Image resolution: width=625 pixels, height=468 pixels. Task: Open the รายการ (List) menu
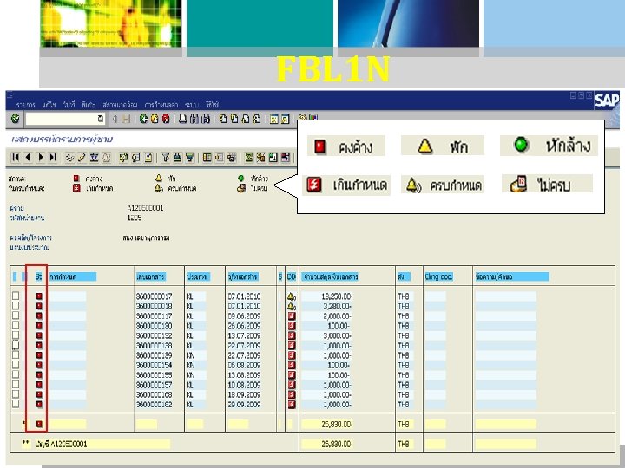point(26,105)
